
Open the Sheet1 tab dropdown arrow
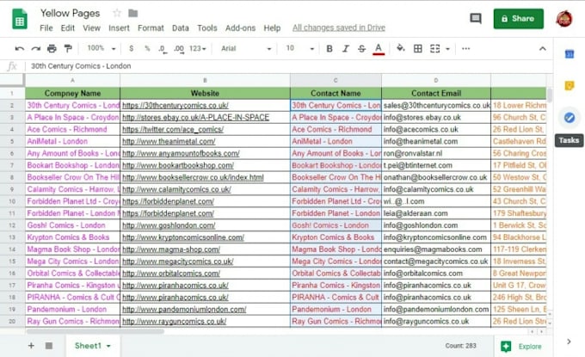click(108, 346)
